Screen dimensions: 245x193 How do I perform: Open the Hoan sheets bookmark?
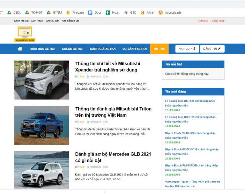[113, 12]
